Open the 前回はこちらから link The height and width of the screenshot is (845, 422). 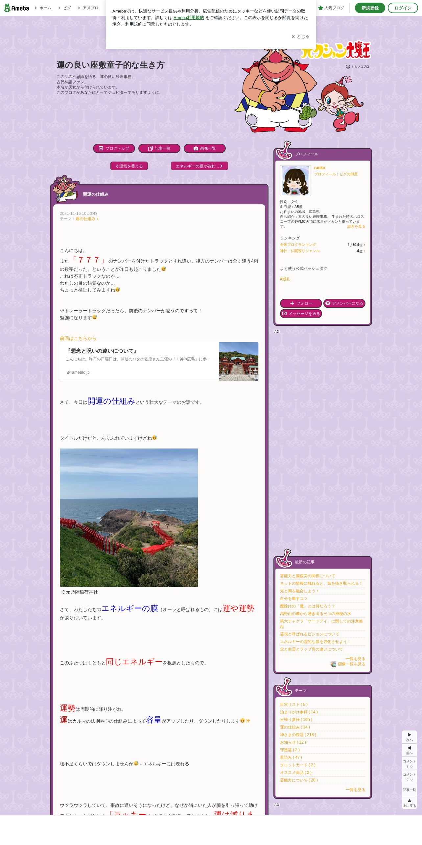point(78,338)
